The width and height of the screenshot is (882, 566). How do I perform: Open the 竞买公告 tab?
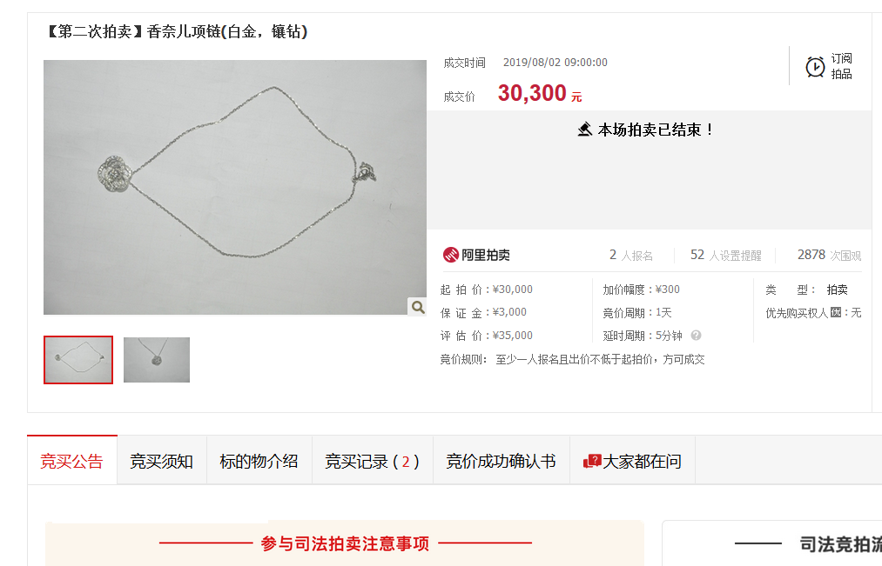point(72,461)
